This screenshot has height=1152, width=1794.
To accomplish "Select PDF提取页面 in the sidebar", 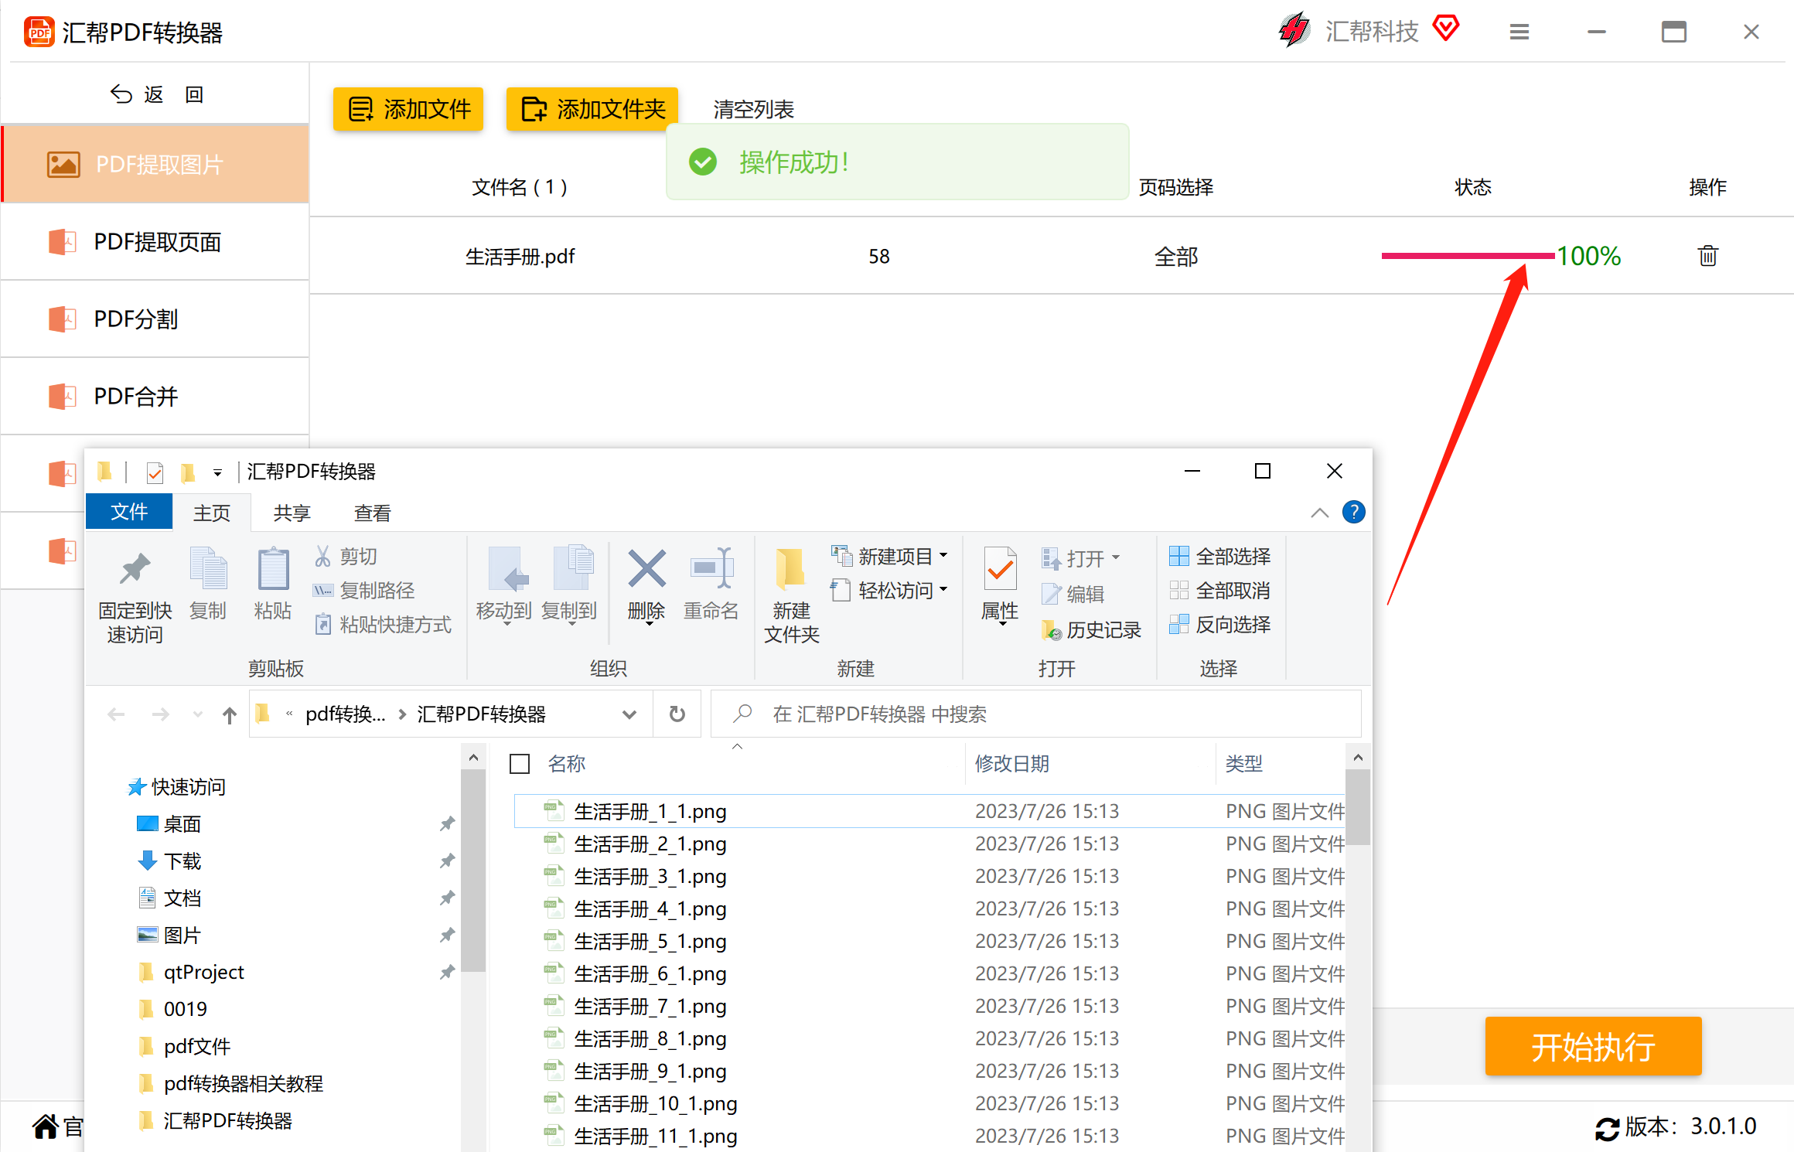I will pyautogui.click(x=155, y=241).
